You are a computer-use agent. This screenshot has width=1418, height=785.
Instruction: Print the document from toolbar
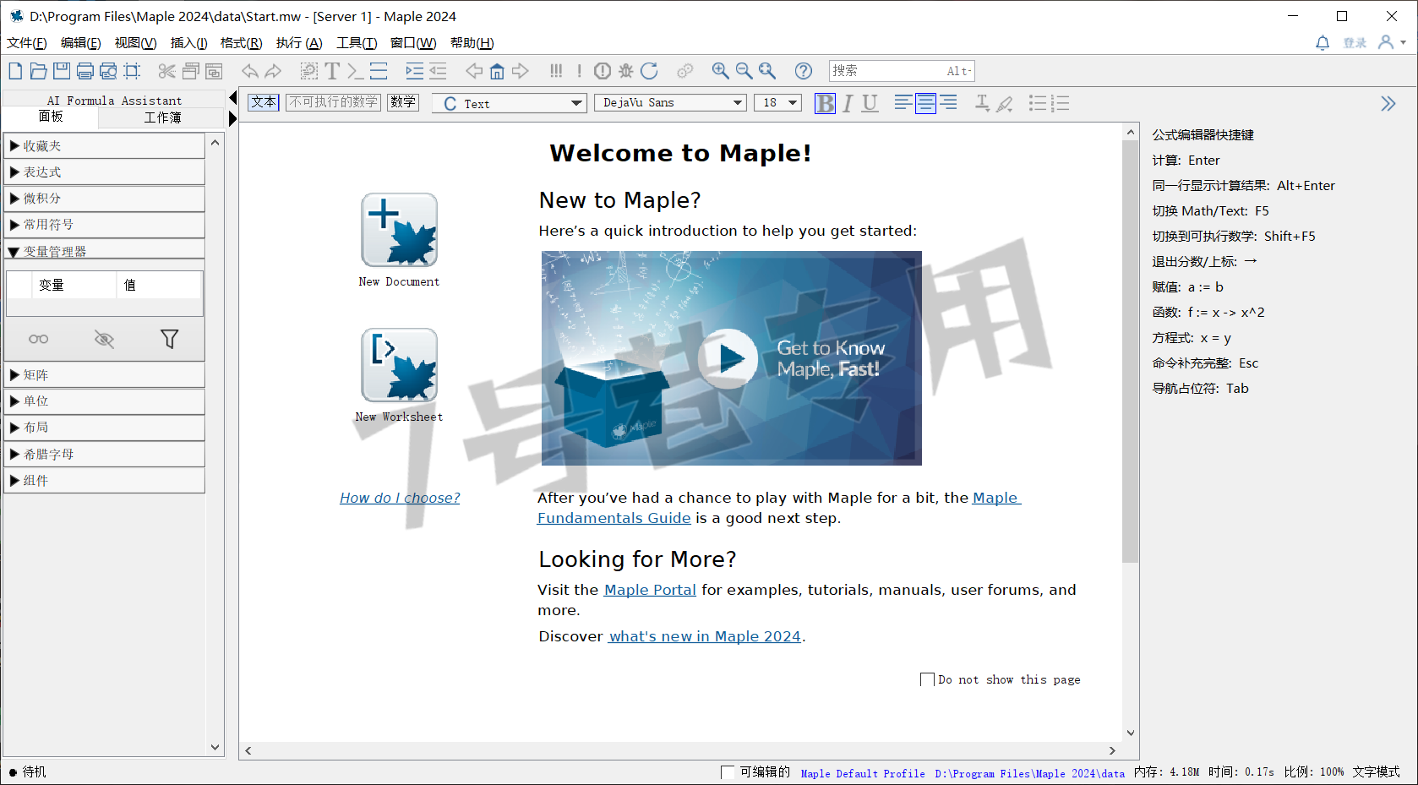point(85,71)
